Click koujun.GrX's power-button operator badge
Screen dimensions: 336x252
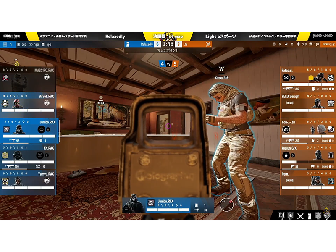[x=331, y=155]
